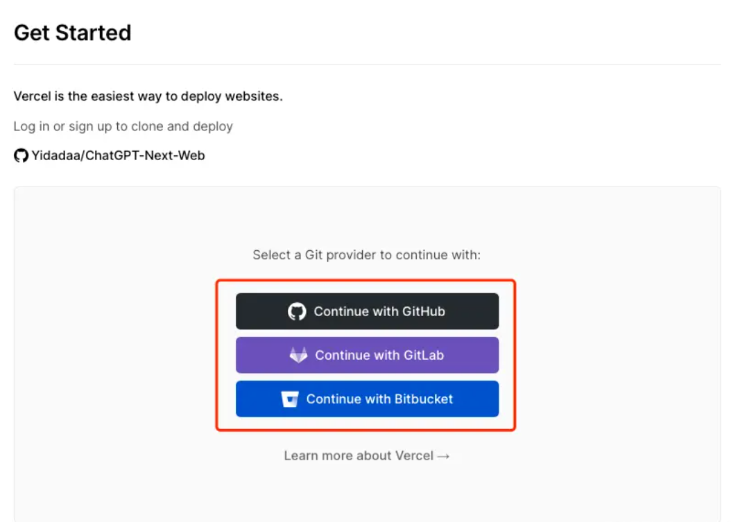
Task: Click the GitLab word on the purple button
Action: point(424,355)
